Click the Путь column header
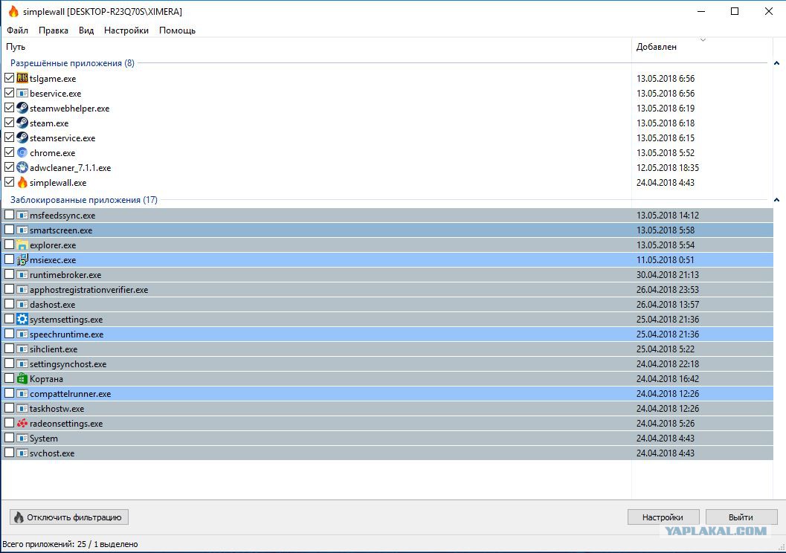Screen dimensions: 786x553 [x=316, y=47]
